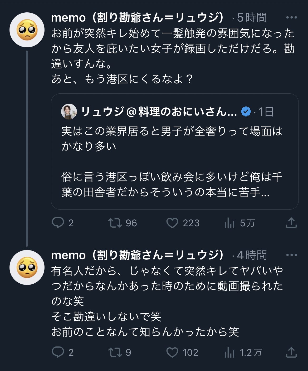Share the second tweet
Viewport: 308px width, 371px height.
click(x=291, y=353)
